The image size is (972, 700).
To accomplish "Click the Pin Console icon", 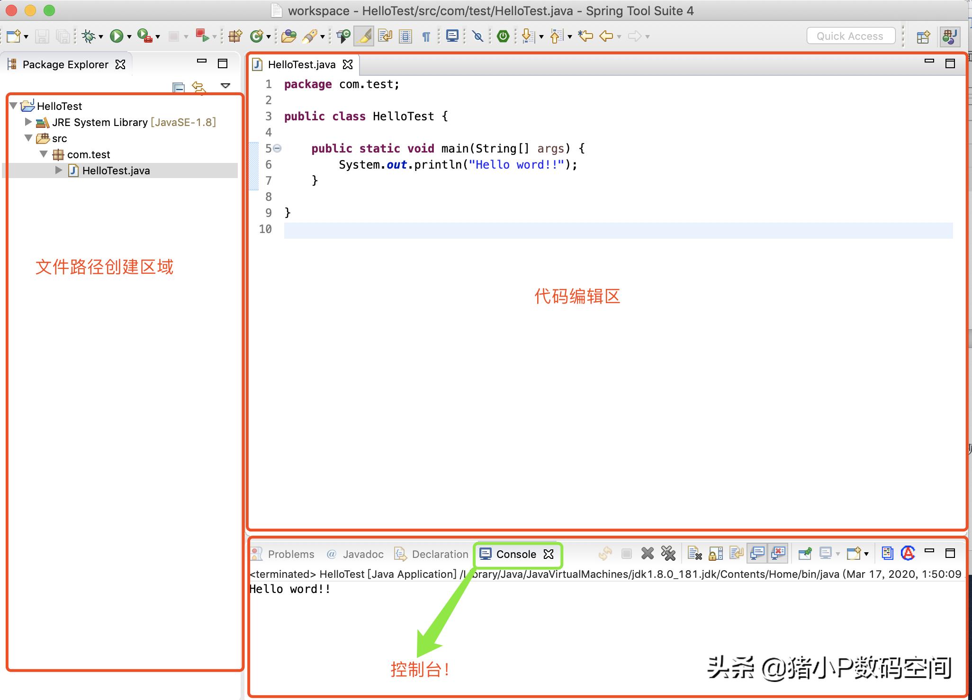I will [x=805, y=553].
